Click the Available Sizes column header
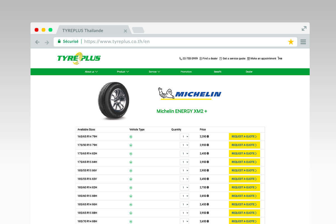Screen dimensions: 336x224 (86, 130)
